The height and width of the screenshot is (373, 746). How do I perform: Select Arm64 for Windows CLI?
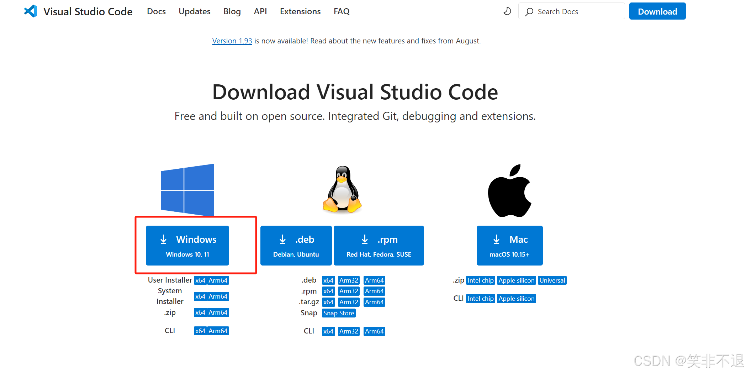pyautogui.click(x=218, y=331)
